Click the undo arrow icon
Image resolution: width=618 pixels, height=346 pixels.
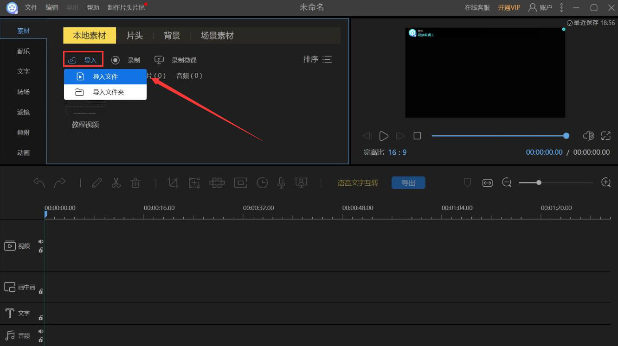39,183
